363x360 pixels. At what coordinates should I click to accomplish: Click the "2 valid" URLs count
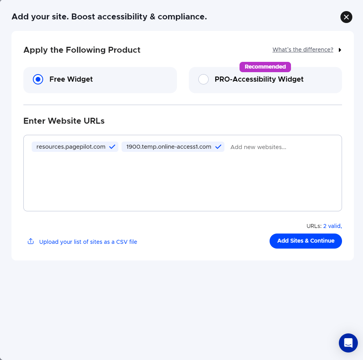pyautogui.click(x=332, y=226)
